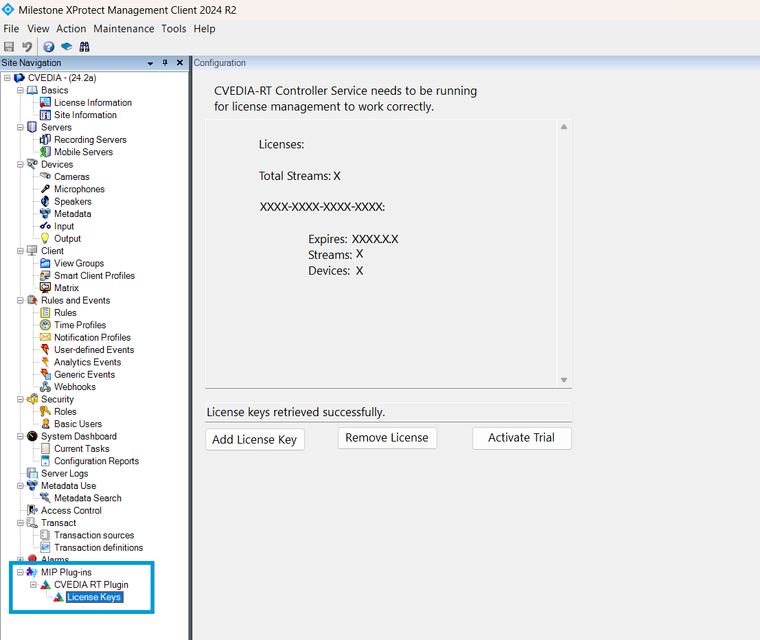Select Rules item in the tree
Screen dimensions: 760x640
point(65,312)
